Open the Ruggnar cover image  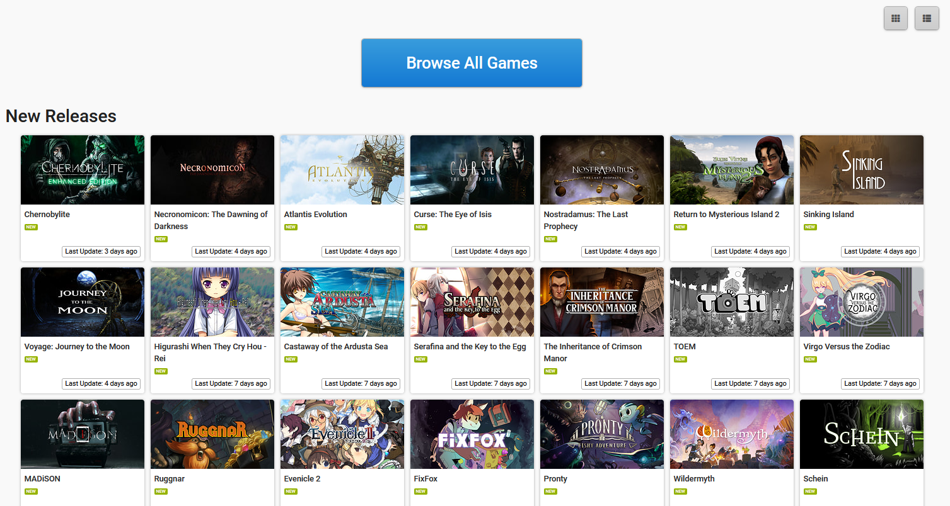(x=212, y=434)
